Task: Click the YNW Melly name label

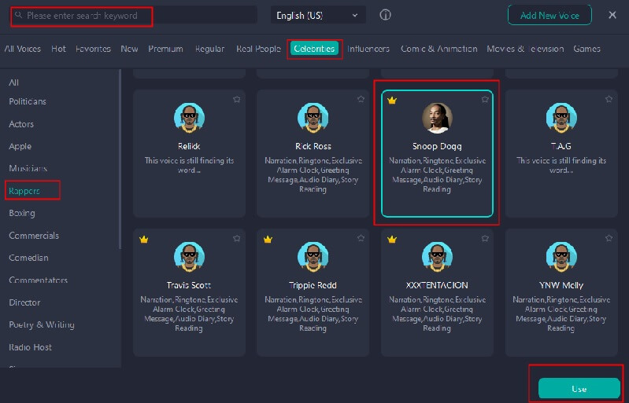Action: tap(561, 285)
